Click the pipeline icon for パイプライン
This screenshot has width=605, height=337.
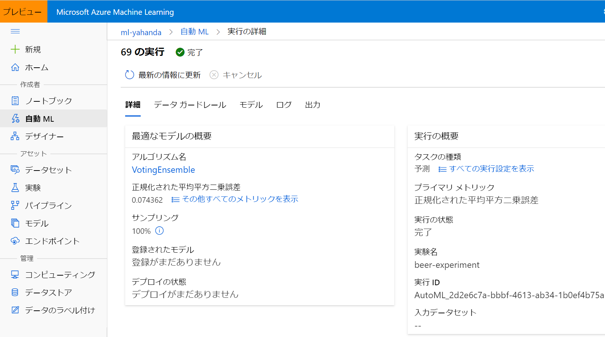[x=15, y=205]
